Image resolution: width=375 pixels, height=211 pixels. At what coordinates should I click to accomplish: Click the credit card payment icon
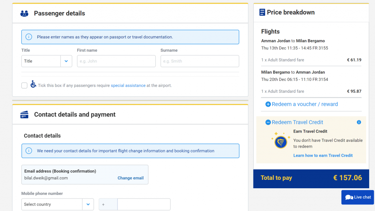tap(25, 115)
